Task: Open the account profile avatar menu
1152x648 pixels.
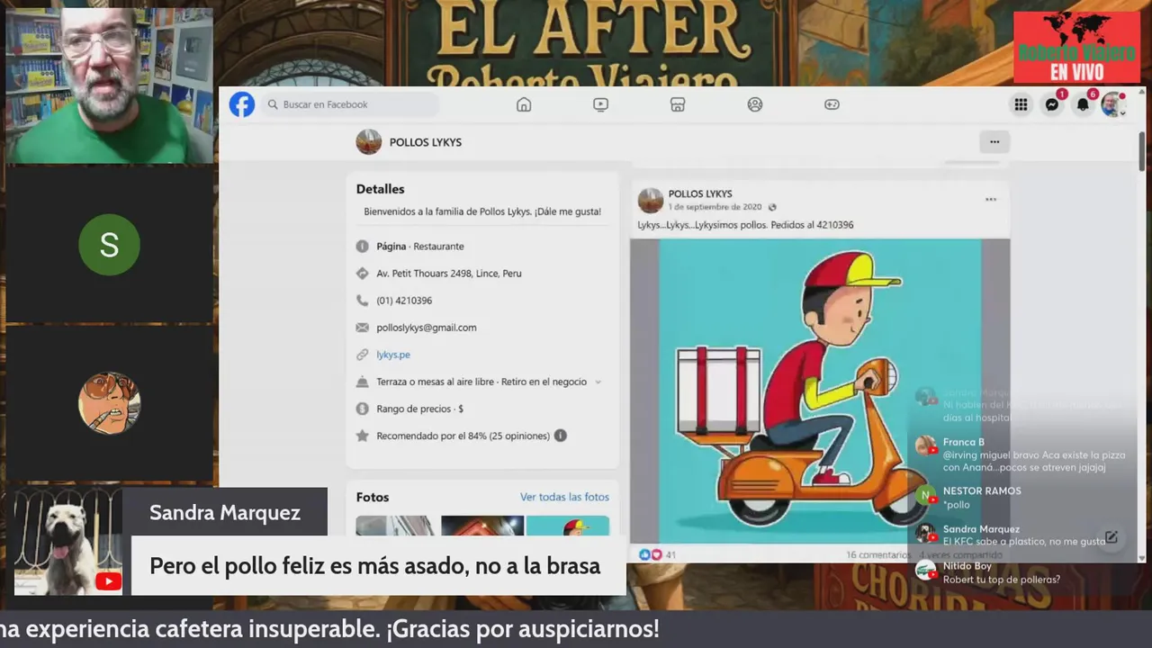Action: coord(1113,104)
